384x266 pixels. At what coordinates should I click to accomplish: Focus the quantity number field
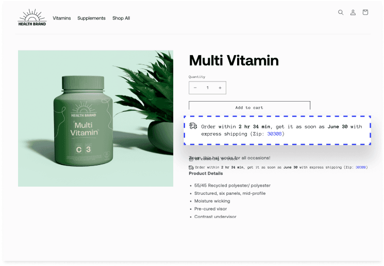pos(207,88)
